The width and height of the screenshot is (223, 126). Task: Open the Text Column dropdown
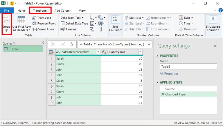pos(115,28)
